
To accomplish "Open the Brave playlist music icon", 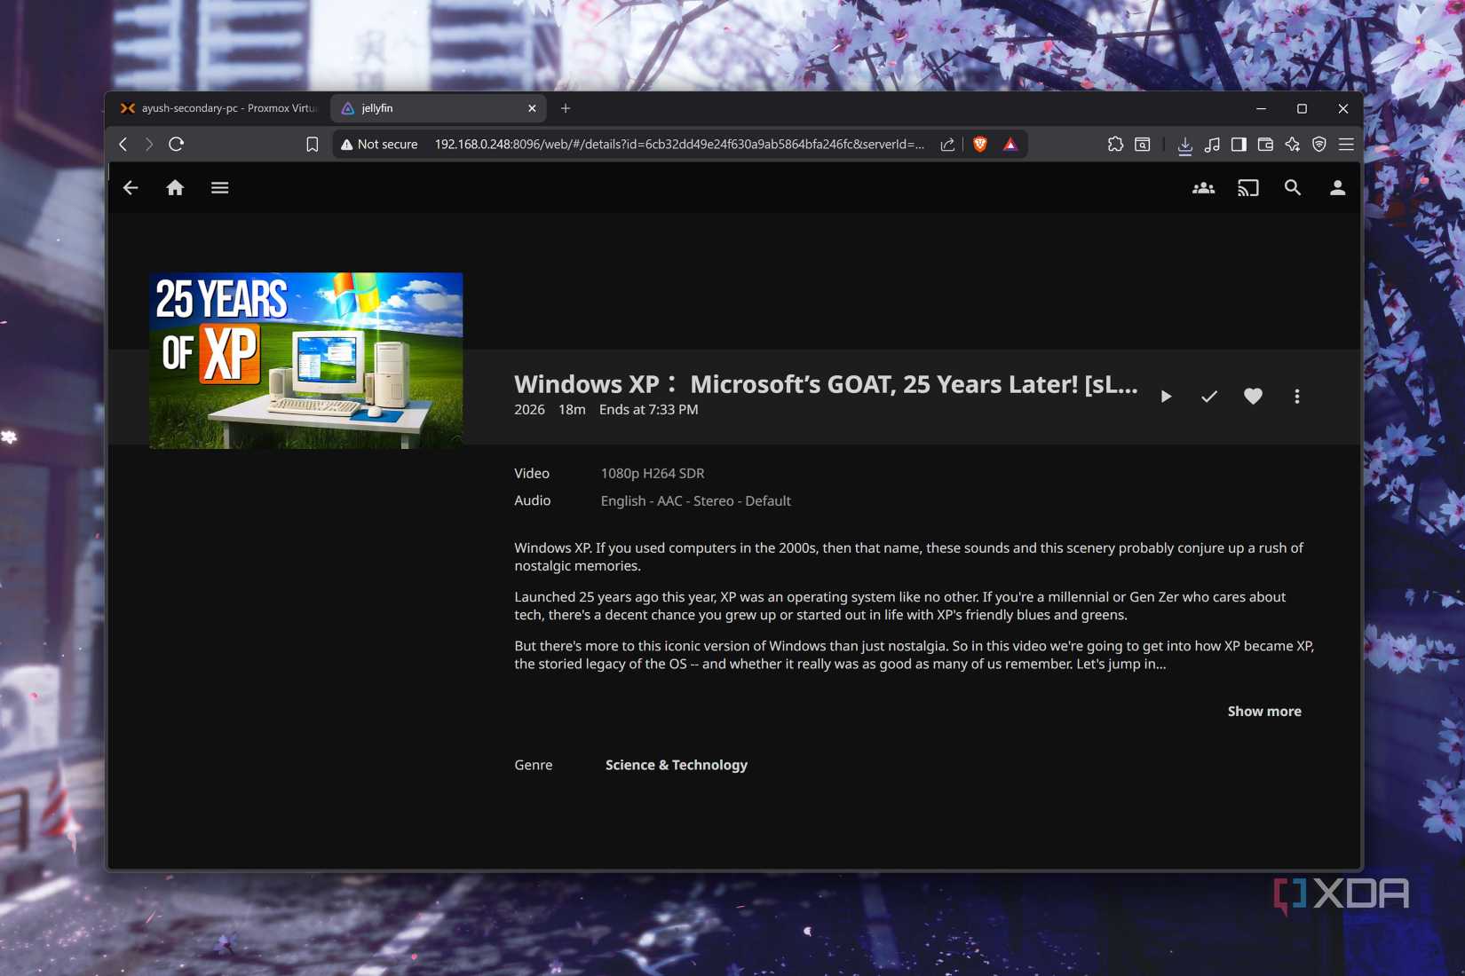I will pyautogui.click(x=1212, y=145).
